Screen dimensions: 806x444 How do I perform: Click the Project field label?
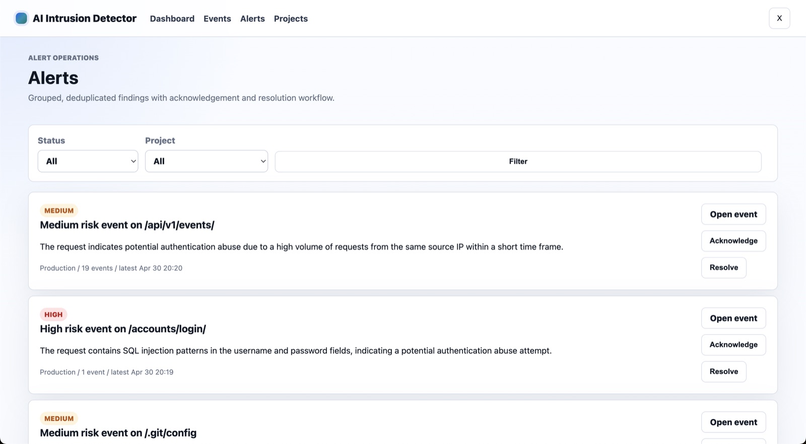point(160,140)
